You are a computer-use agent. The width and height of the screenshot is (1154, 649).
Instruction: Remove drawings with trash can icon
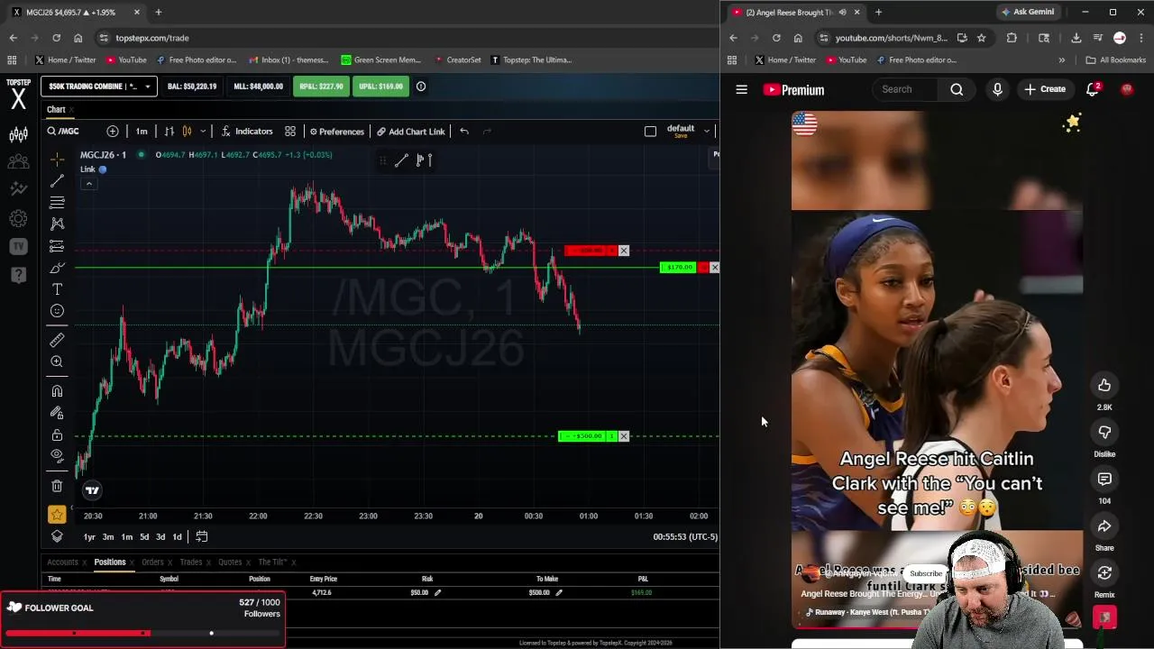pyautogui.click(x=57, y=486)
